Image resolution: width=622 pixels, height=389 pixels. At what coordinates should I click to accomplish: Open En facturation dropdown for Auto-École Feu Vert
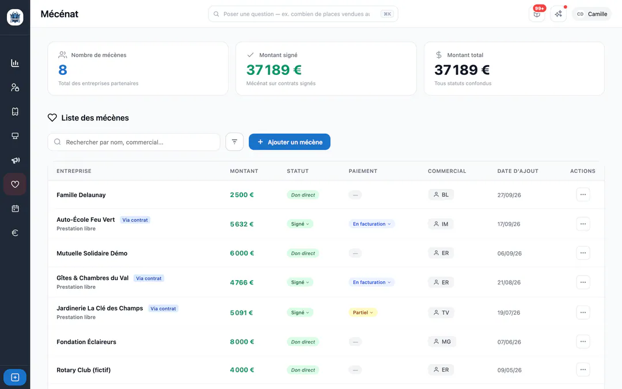point(371,224)
